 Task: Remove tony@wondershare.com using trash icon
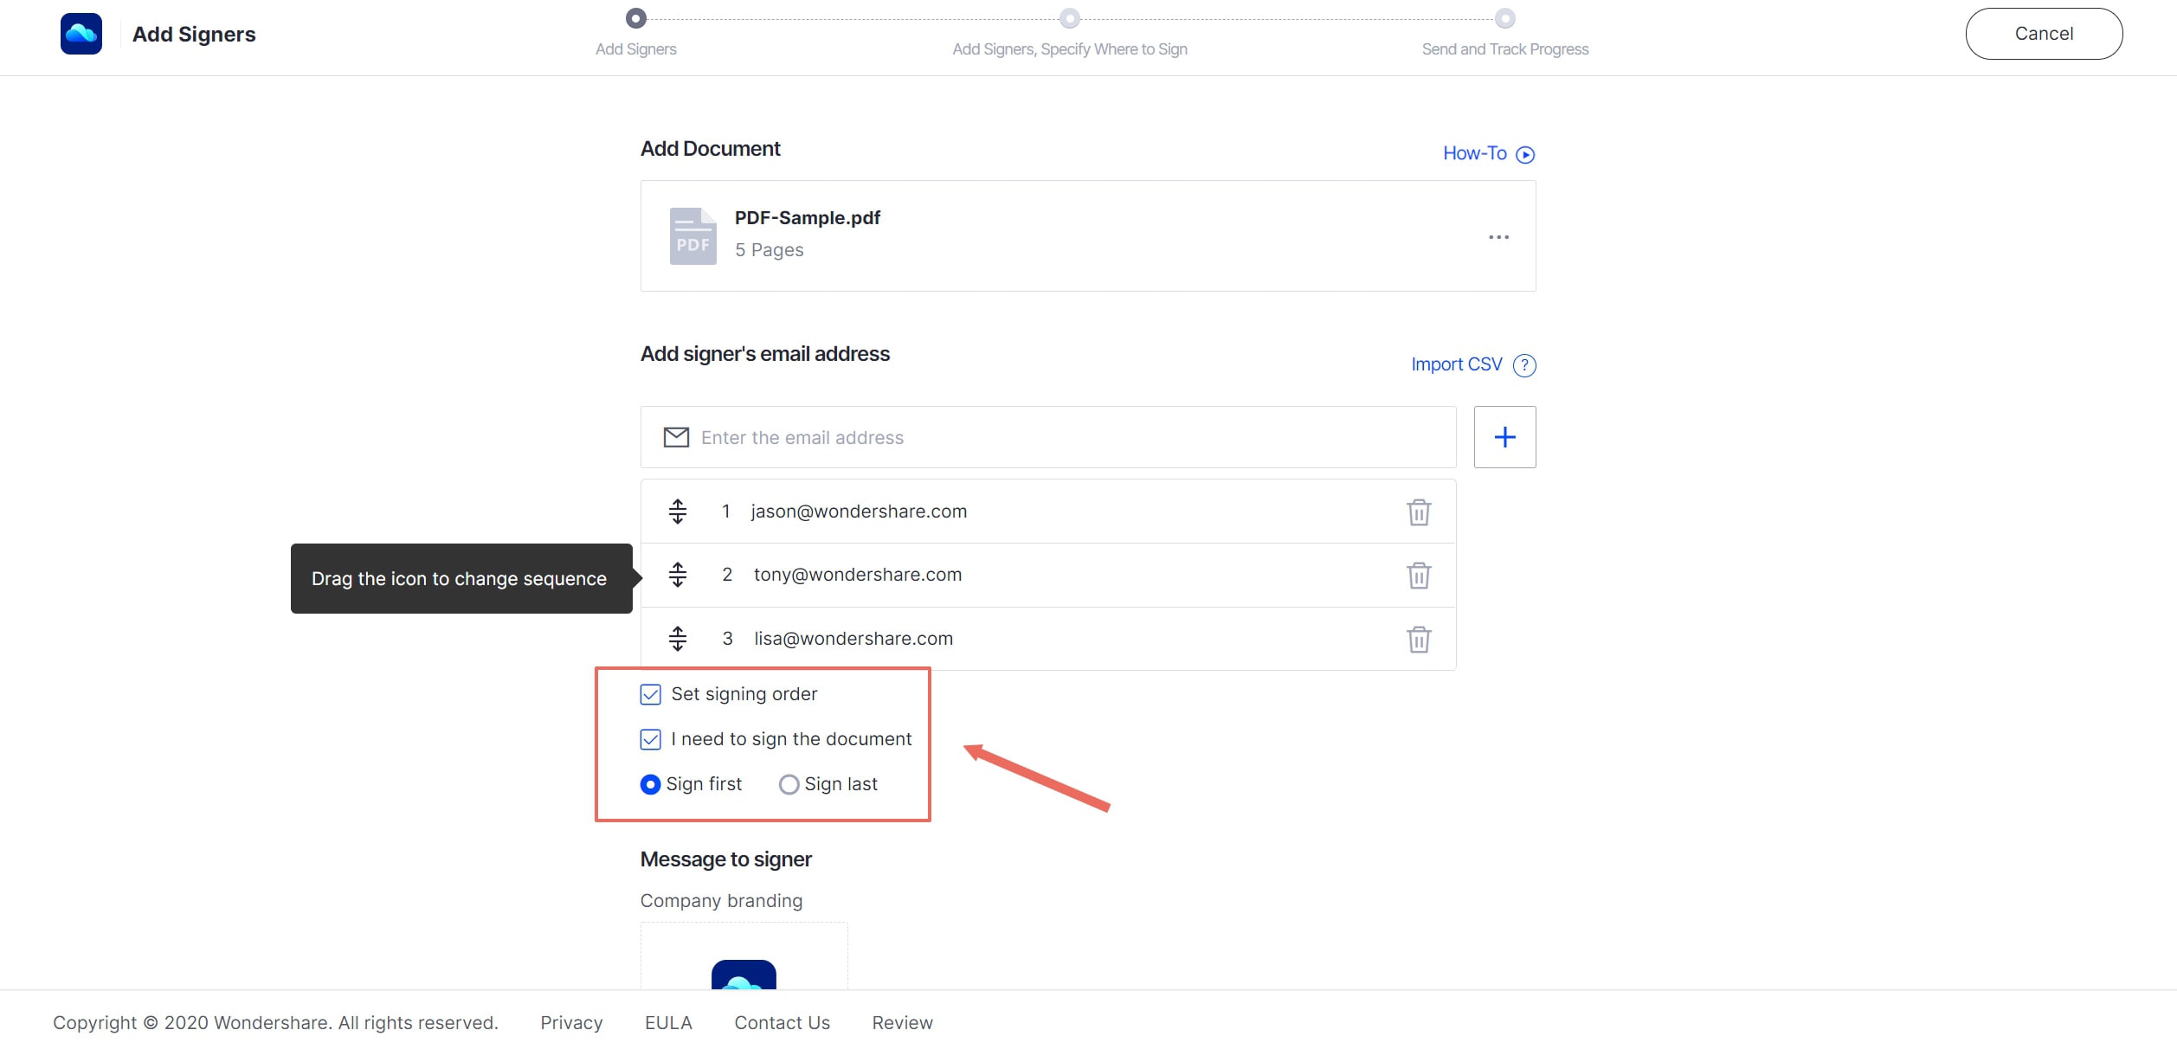(x=1418, y=576)
